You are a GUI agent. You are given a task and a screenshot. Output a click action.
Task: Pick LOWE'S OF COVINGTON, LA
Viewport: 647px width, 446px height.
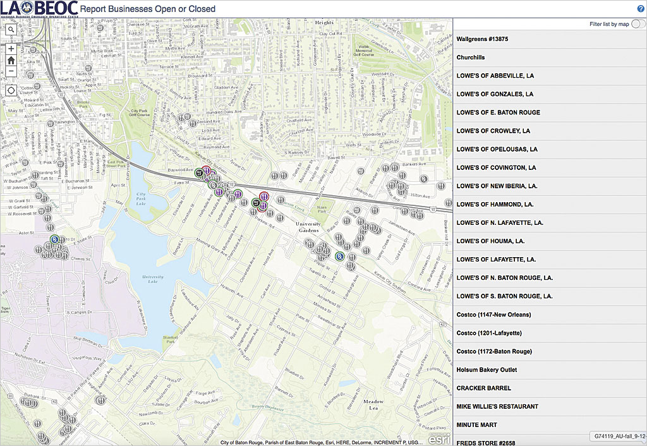pyautogui.click(x=550, y=167)
